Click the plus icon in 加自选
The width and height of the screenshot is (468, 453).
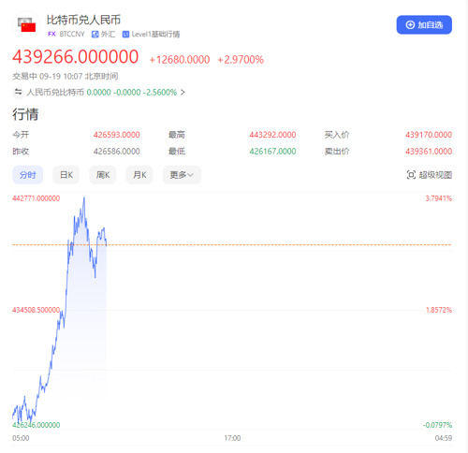(410, 24)
